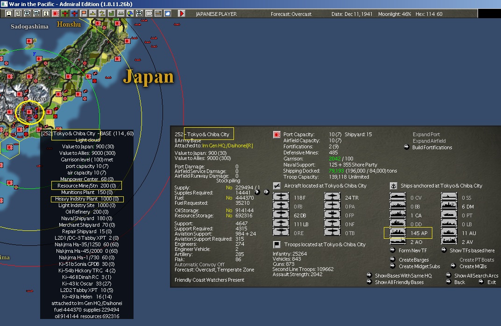The image size is (501, 326).
Task: Click the 62 DB aircraft icon
Action: tap(281, 215)
